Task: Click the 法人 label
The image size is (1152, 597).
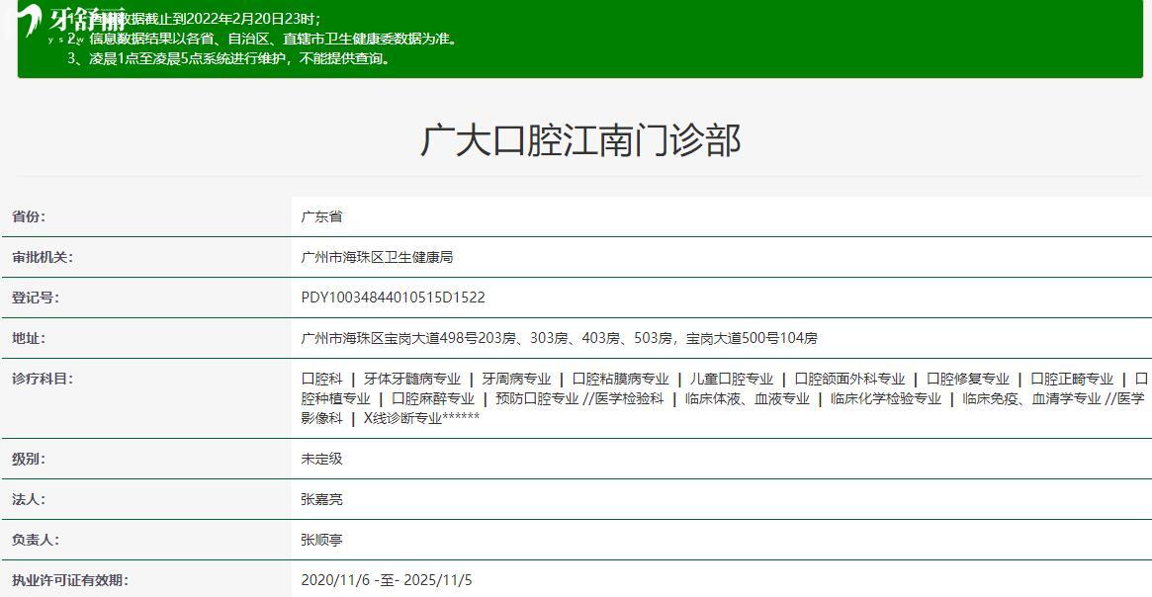Action: click(x=28, y=499)
